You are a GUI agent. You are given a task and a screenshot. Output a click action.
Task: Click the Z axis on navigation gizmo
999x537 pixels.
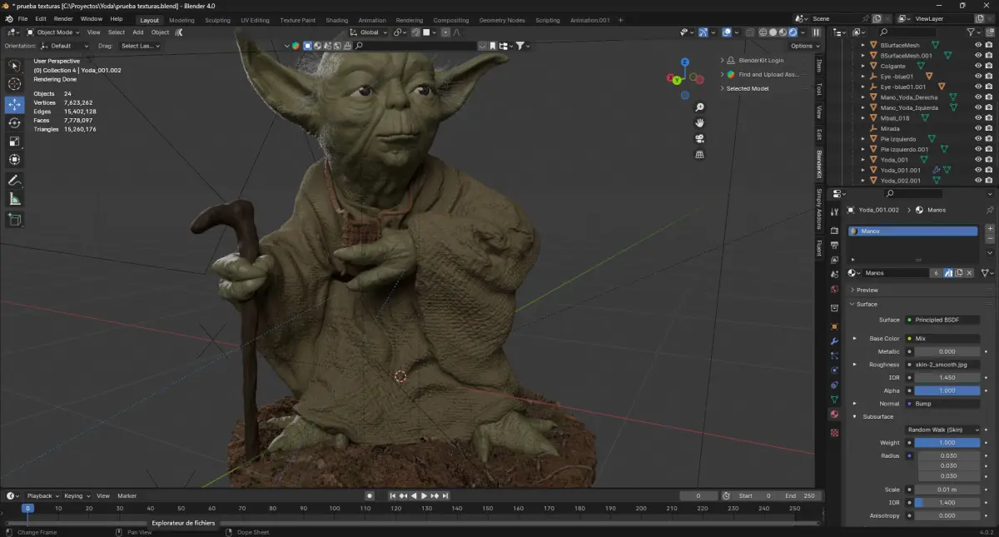click(x=685, y=62)
